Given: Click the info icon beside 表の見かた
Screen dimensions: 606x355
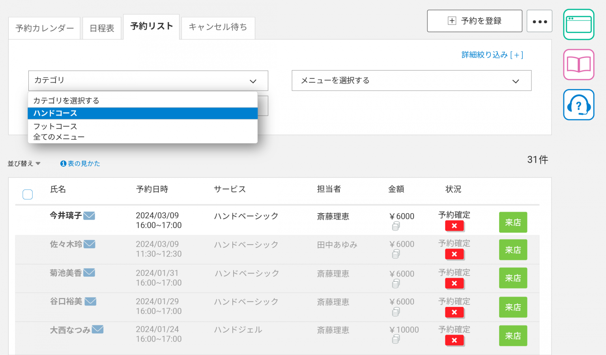Looking at the screenshot, I should (x=63, y=164).
